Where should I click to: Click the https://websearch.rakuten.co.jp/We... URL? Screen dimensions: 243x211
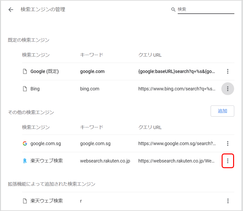[x=176, y=161]
